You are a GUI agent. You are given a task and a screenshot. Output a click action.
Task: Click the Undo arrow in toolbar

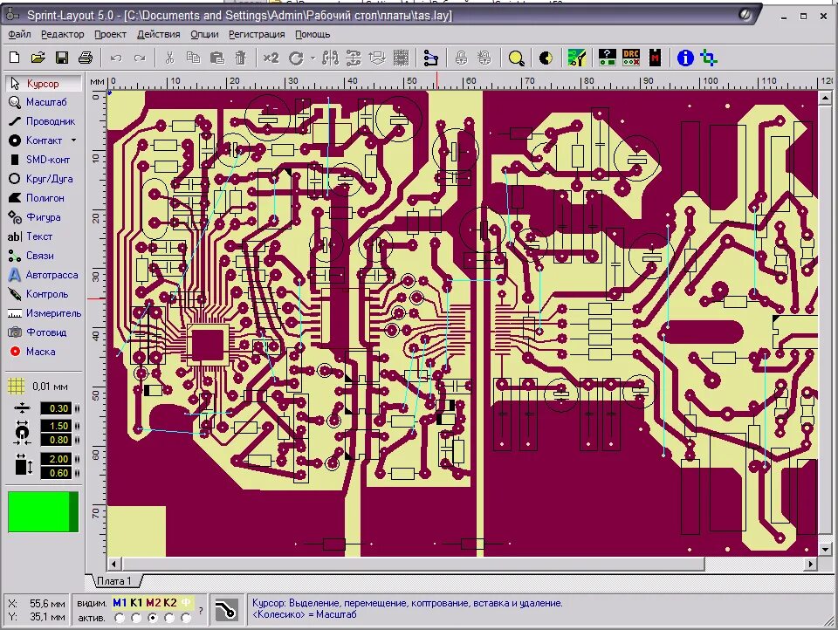(116, 58)
